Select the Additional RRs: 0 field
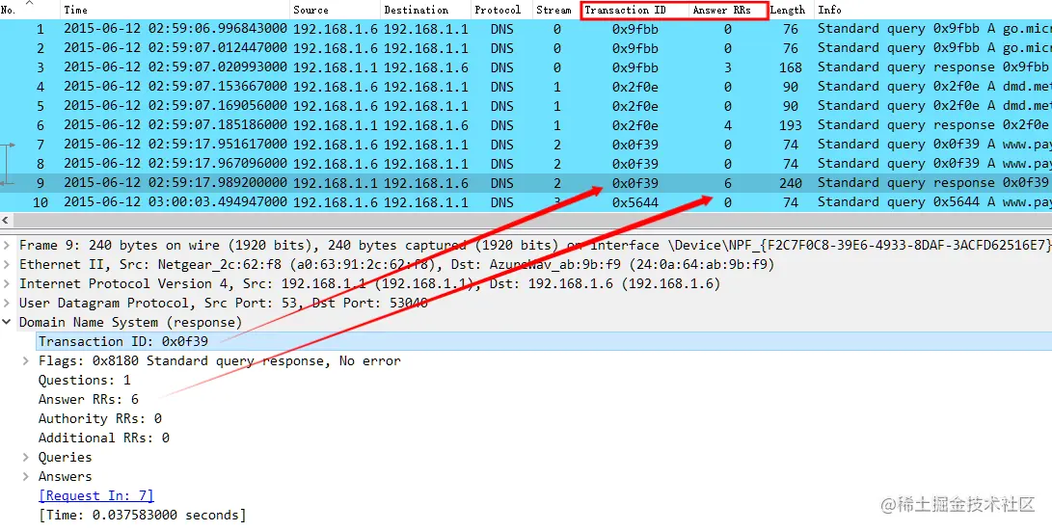Screen dimensions: 1052x531 [x=104, y=438]
